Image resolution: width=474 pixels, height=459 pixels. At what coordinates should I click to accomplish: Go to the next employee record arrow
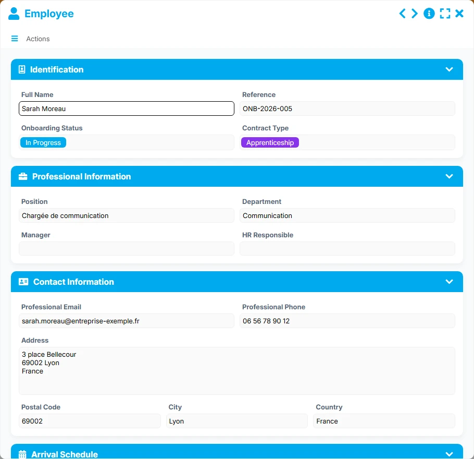415,14
